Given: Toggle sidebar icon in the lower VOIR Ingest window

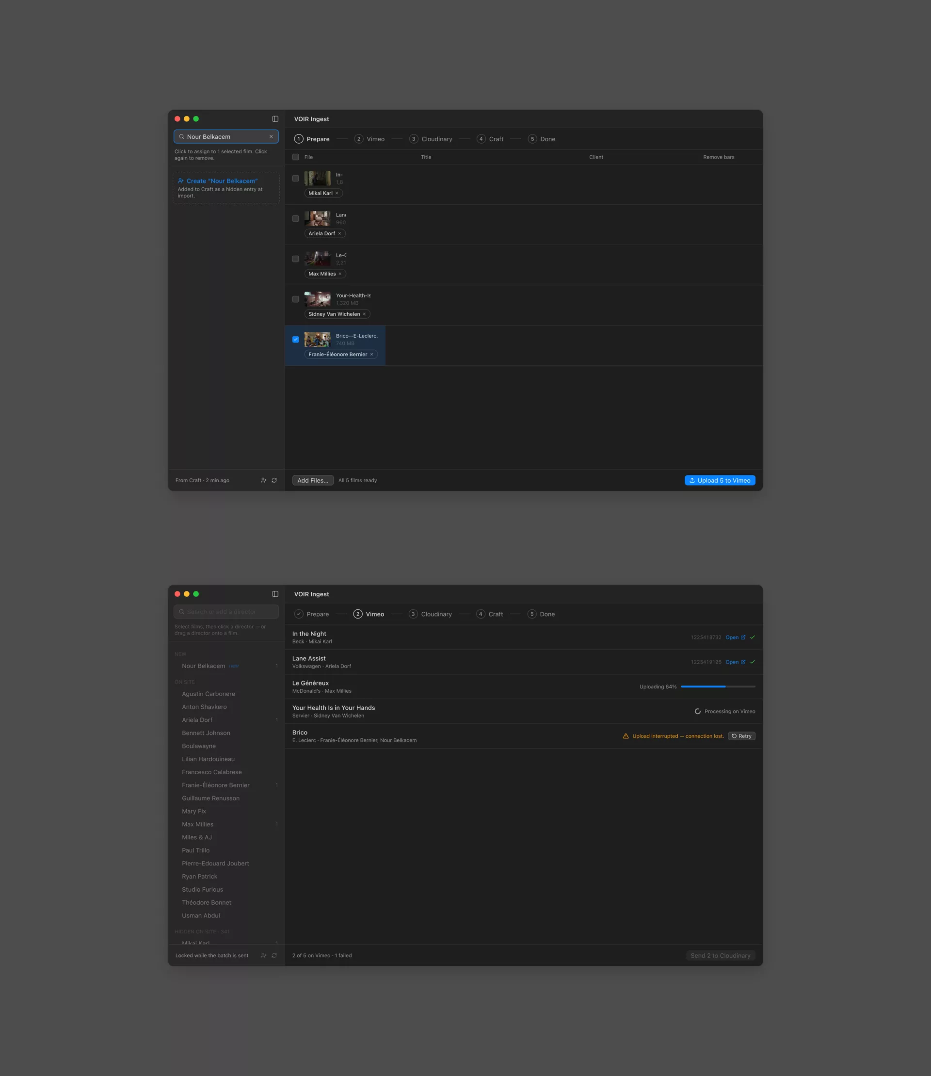Looking at the screenshot, I should [275, 594].
